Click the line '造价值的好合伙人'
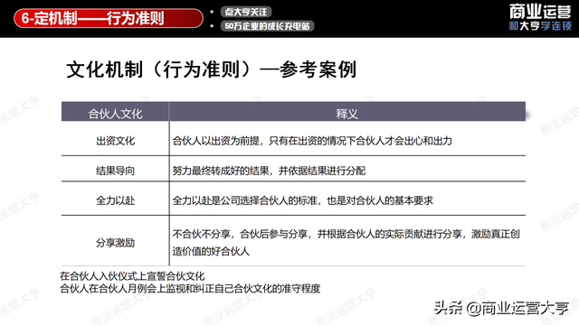Image resolution: width=579 pixels, height=325 pixels. point(211,251)
